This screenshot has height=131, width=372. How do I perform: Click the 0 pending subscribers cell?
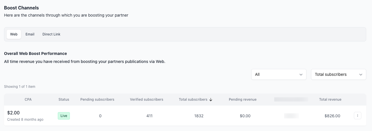pyautogui.click(x=100, y=116)
